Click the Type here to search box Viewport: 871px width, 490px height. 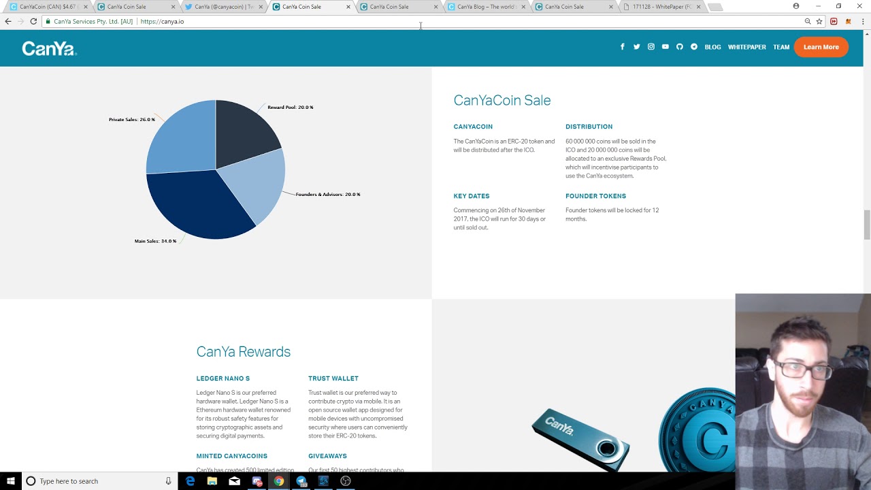(x=98, y=481)
